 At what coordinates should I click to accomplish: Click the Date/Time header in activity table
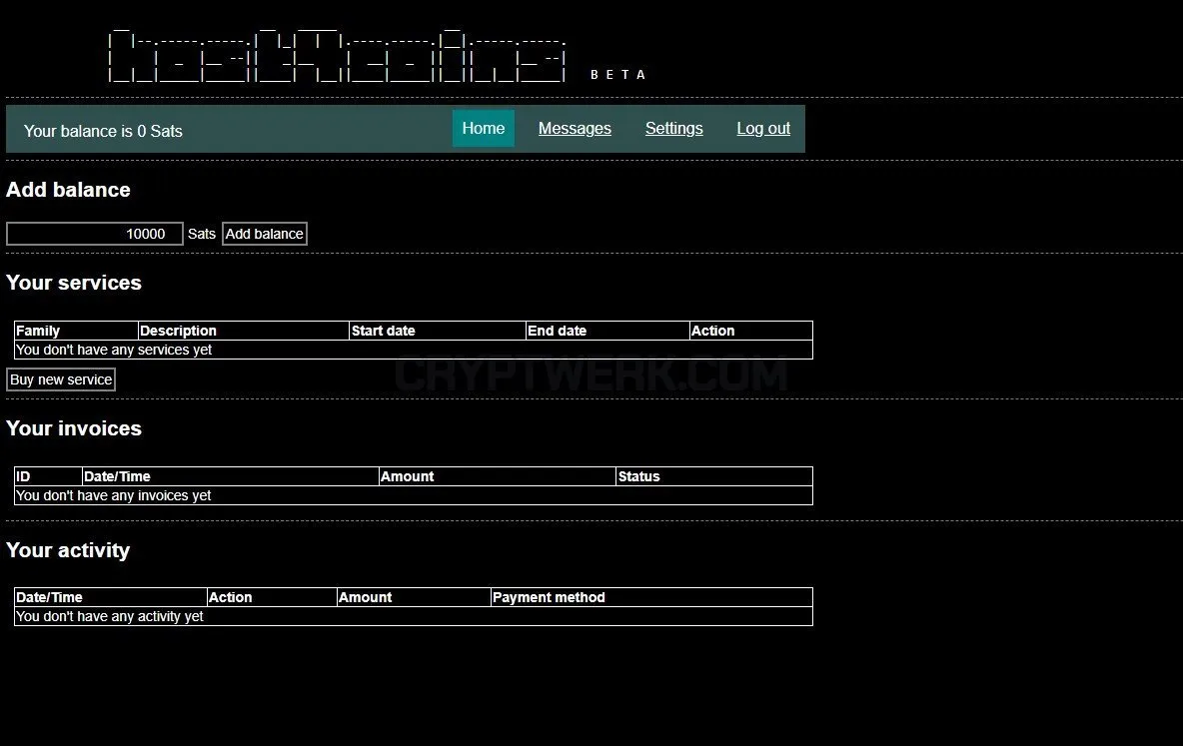click(x=110, y=597)
